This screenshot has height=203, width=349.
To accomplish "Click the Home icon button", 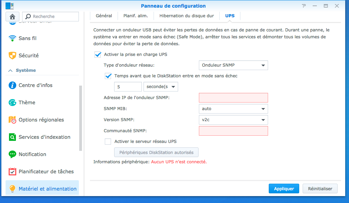I will tap(12, 16).
